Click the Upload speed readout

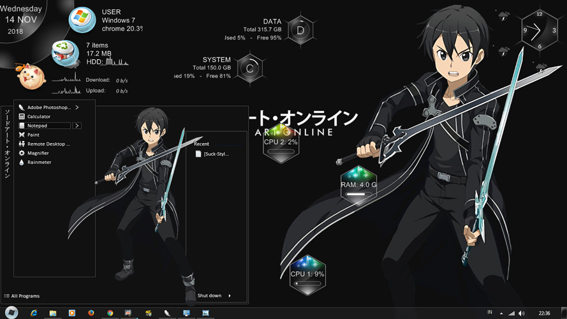click(107, 91)
